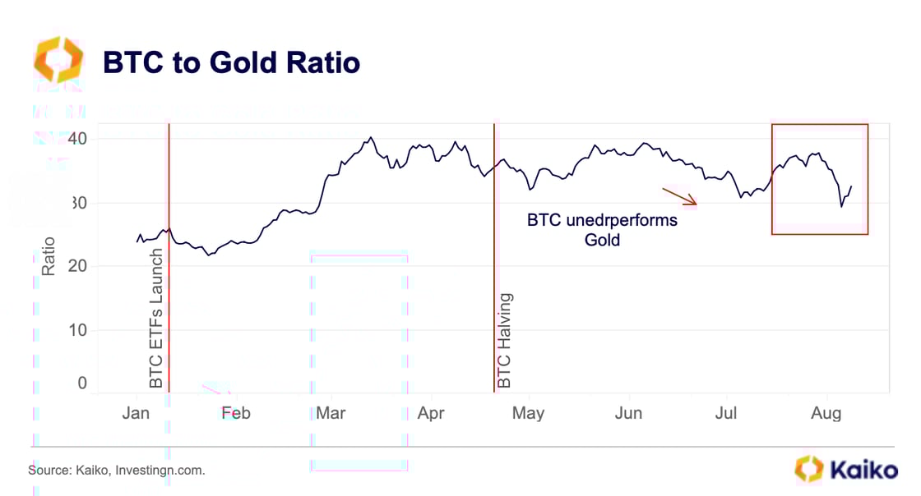
Task: Select the "BTC Halving" vertical label
Action: pyautogui.click(x=505, y=340)
